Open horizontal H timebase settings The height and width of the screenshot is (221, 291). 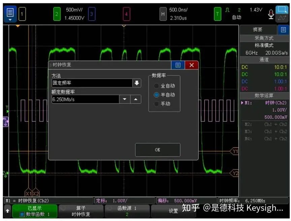163,14
